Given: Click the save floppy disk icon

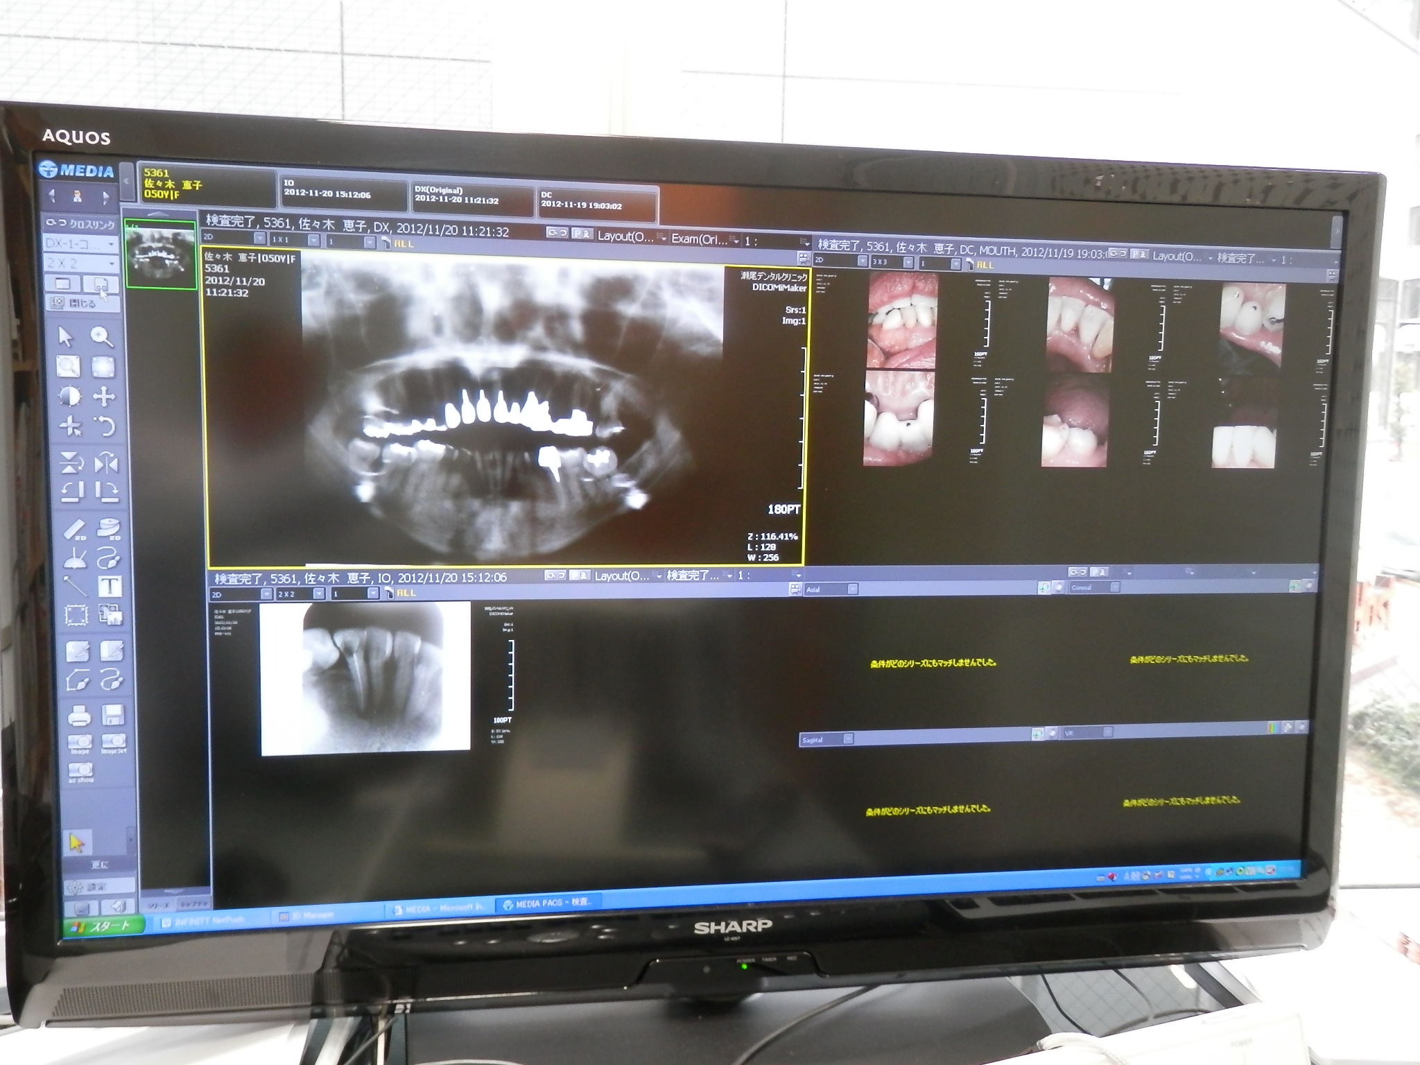Looking at the screenshot, I should (113, 714).
